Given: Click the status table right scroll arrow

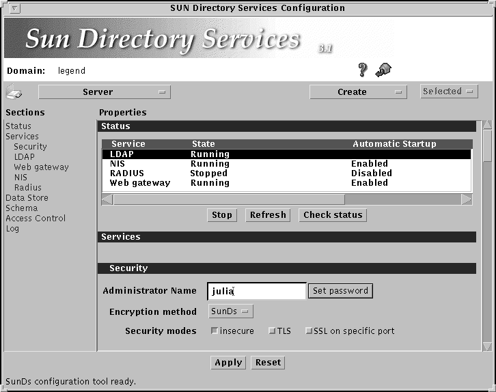Looking at the screenshot, I should pos(467,199).
